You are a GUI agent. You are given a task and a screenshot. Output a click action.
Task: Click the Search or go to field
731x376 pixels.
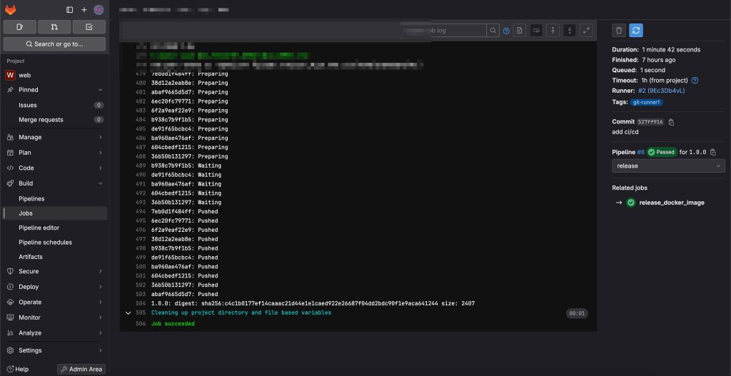coord(54,44)
